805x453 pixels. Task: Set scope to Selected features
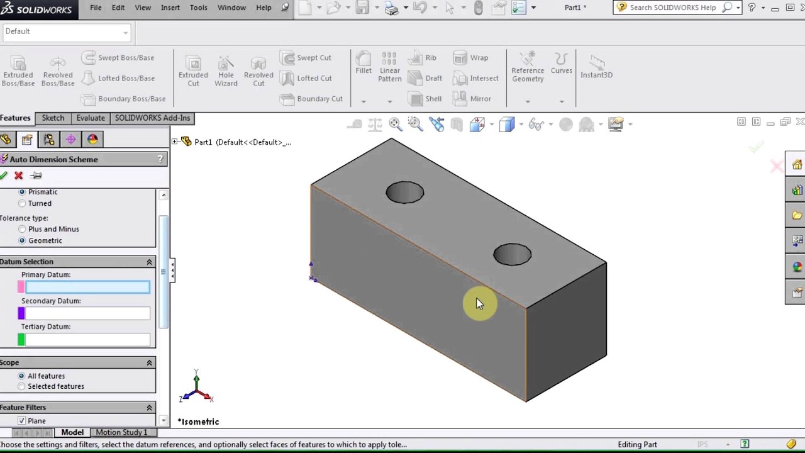21,386
